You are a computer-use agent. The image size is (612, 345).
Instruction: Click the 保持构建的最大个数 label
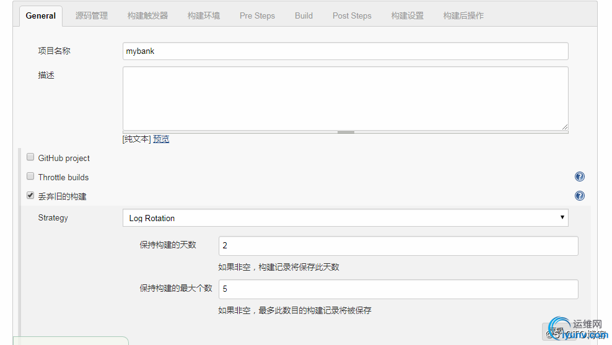pyautogui.click(x=176, y=288)
